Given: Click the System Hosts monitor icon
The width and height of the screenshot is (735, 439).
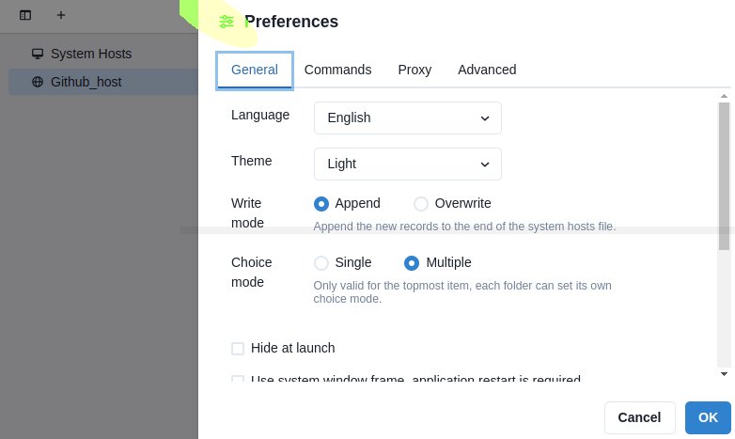Looking at the screenshot, I should coord(38,54).
